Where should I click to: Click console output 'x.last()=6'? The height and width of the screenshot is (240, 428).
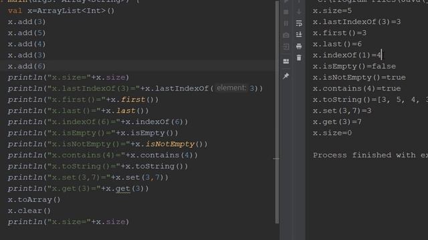pyautogui.click(x=337, y=44)
